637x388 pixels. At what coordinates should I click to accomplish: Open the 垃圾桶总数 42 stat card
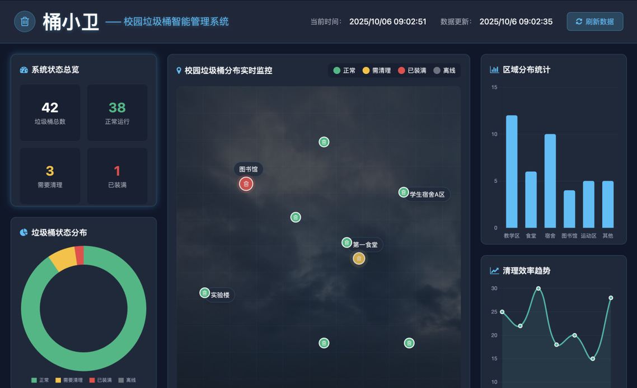coord(50,113)
